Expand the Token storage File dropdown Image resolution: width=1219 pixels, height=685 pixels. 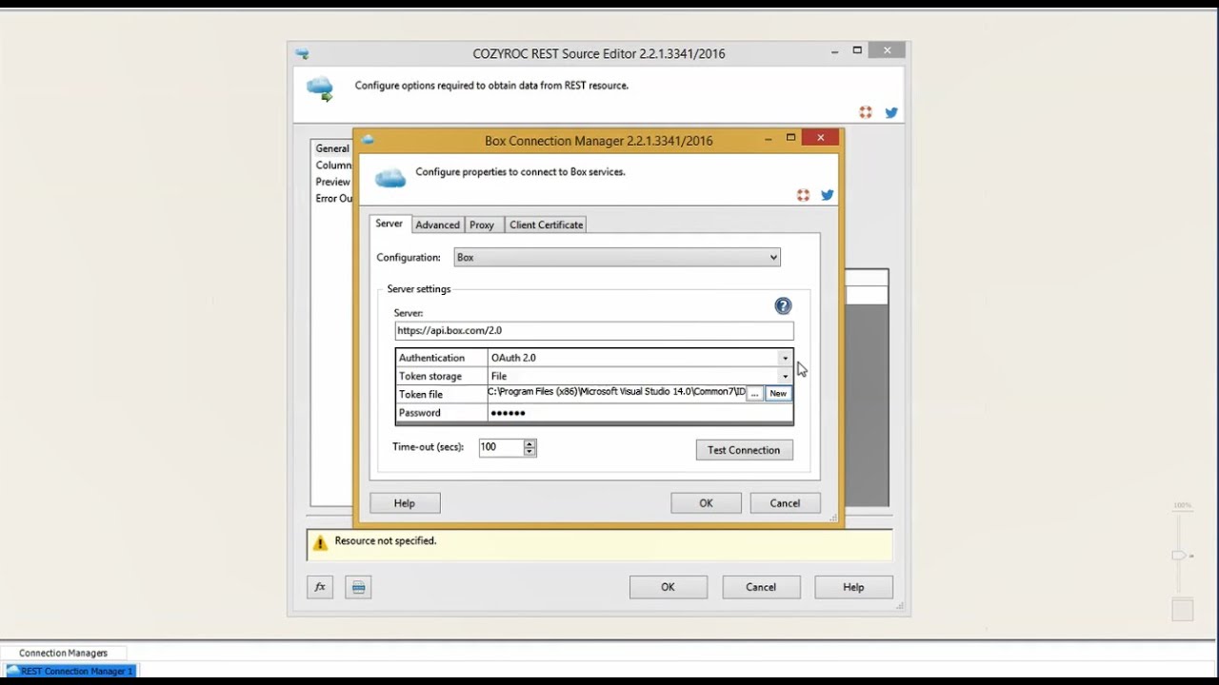[x=785, y=376]
